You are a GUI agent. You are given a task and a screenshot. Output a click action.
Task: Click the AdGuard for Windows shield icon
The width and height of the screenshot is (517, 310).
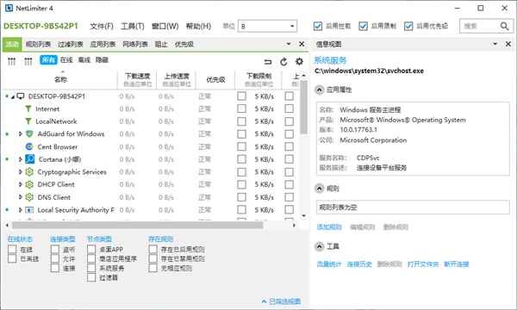29,133
